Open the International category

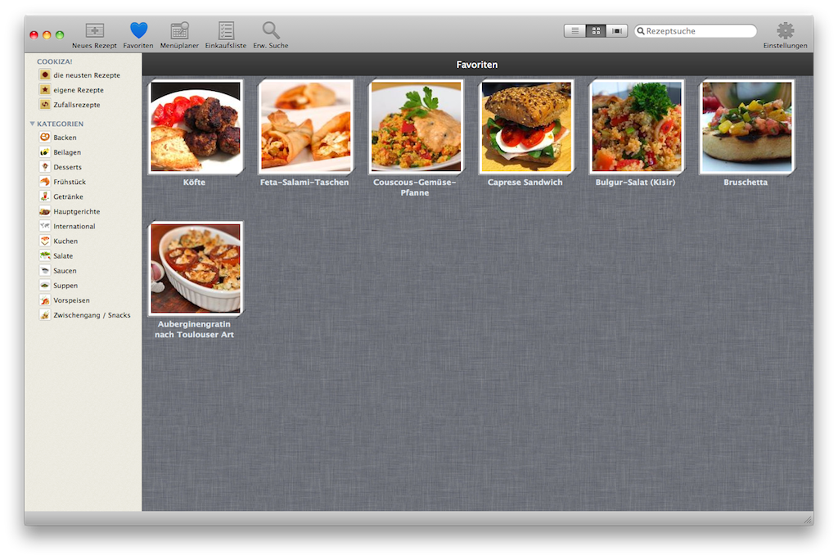click(74, 226)
